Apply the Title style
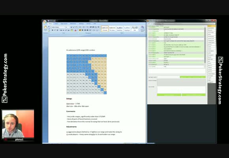Screen dimensions: 229x158 (135, 28)
